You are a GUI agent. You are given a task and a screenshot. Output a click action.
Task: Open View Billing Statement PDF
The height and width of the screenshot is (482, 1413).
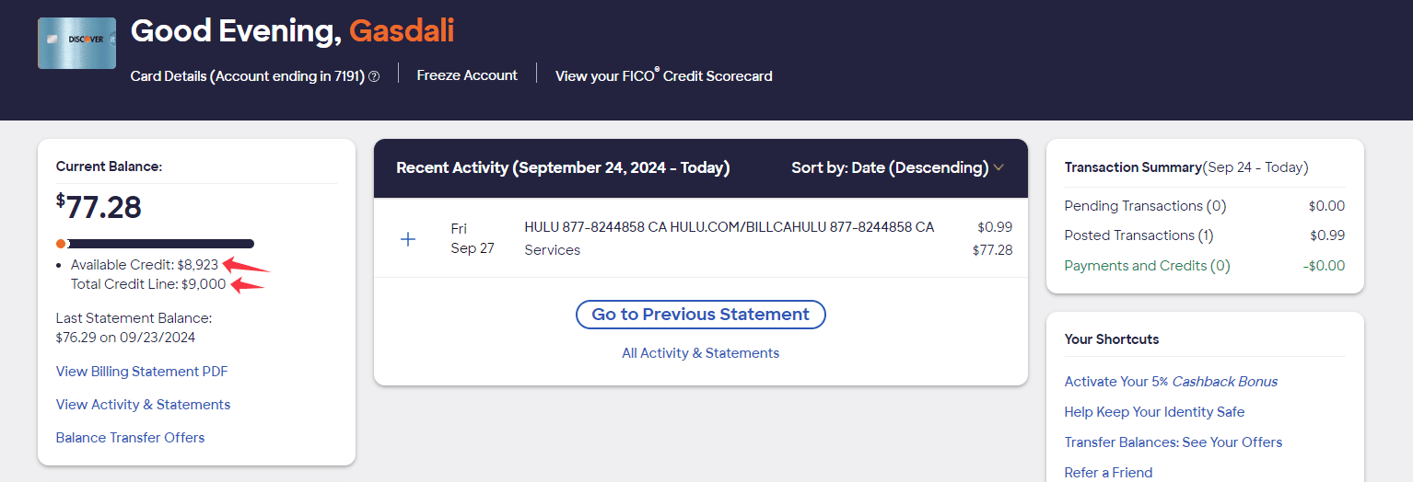click(x=142, y=372)
